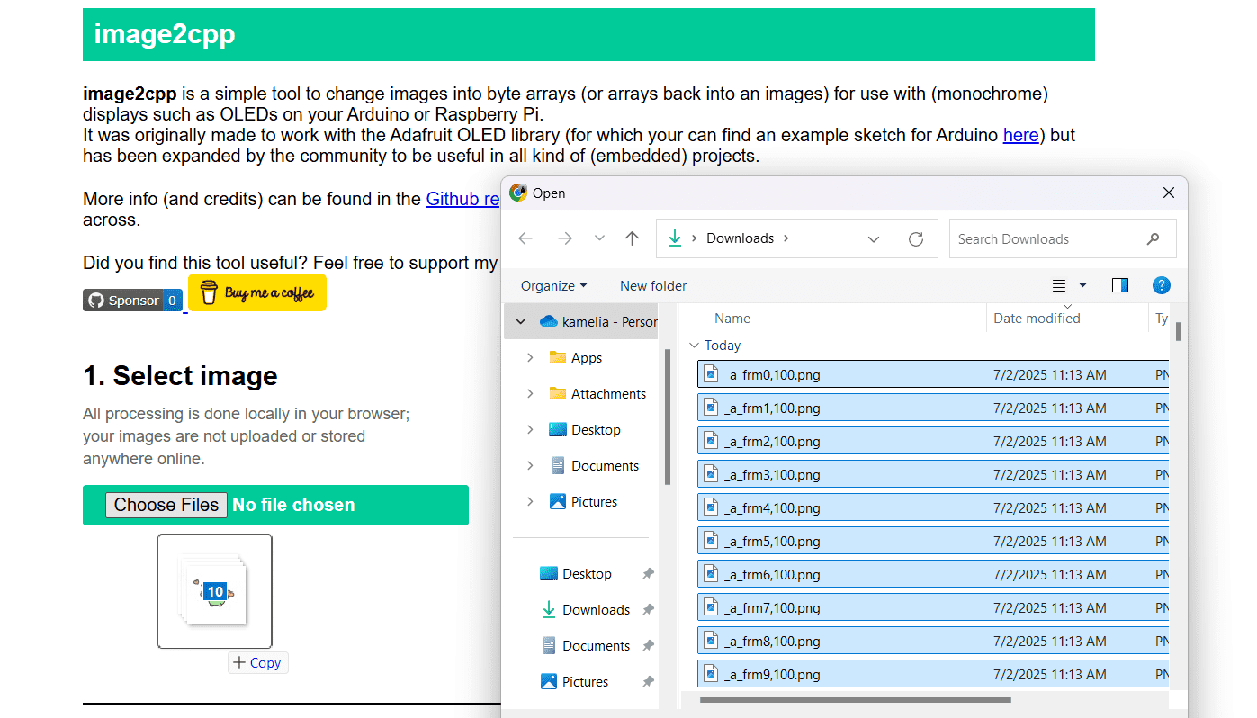Open the Help question mark icon
Viewport: 1257px width, 718px height.
click(1161, 285)
